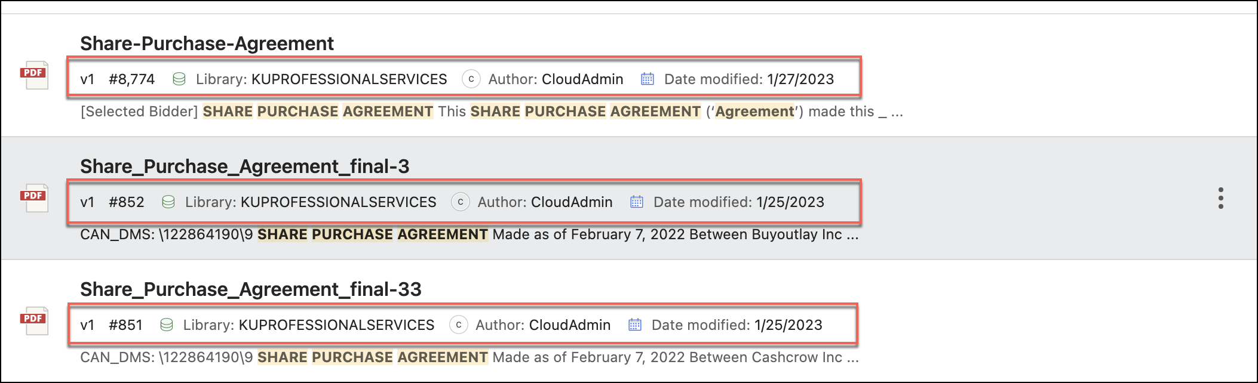Open three-dot menu for Share_Purchase_Agreement_final-3
The width and height of the screenshot is (1258, 383).
tap(1220, 198)
